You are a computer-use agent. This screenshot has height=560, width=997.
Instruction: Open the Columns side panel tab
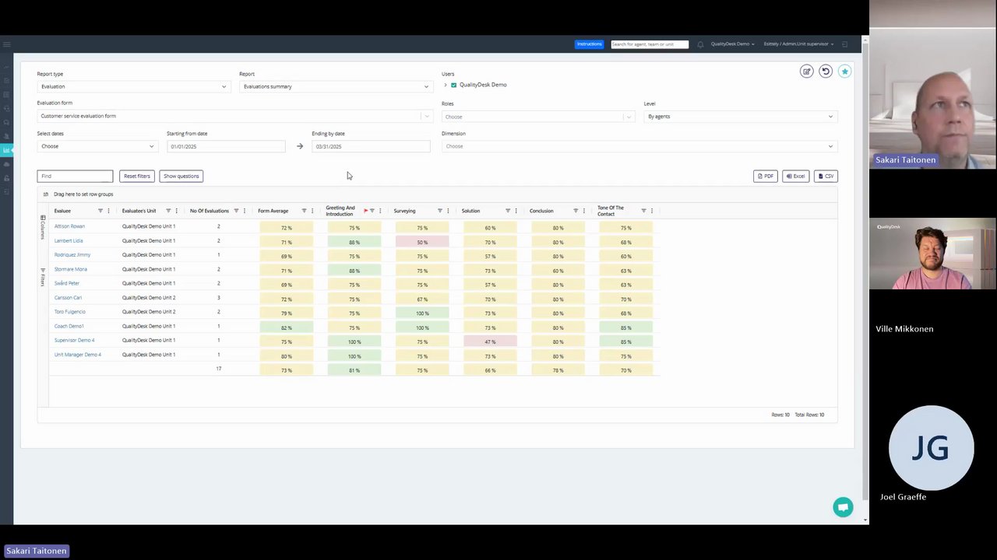coord(43,226)
